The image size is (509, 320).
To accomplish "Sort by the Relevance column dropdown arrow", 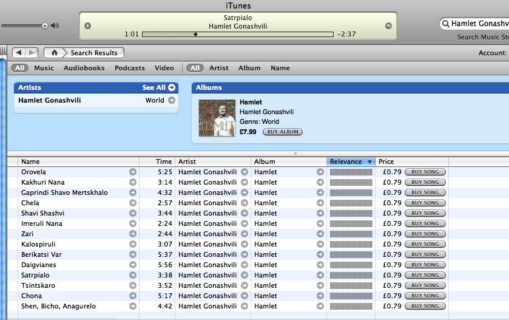I will click(x=369, y=162).
